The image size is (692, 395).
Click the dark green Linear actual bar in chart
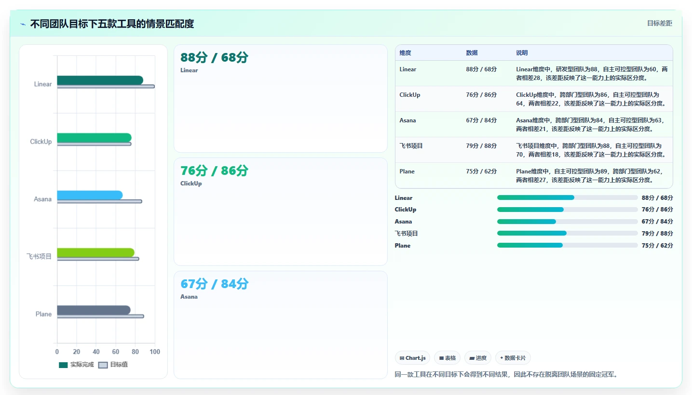click(x=100, y=80)
